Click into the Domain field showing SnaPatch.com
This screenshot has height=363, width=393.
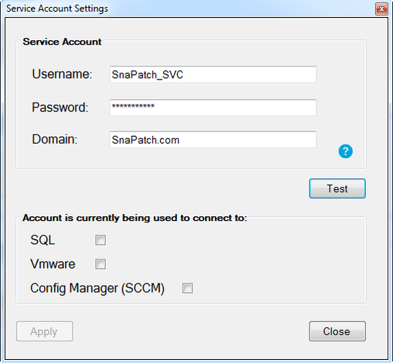[213, 140]
